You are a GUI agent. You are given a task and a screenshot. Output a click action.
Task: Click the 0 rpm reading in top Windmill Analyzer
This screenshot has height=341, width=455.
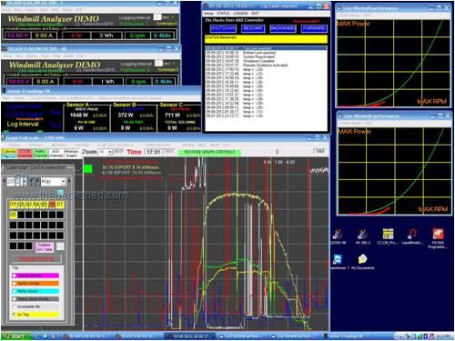point(137,35)
